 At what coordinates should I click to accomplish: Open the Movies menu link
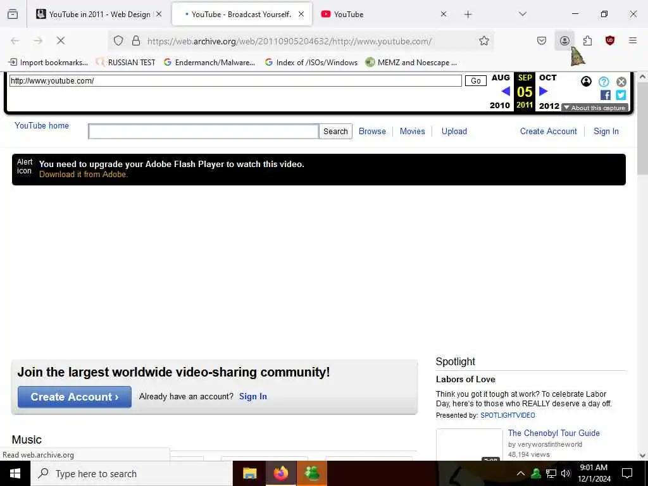point(412,132)
